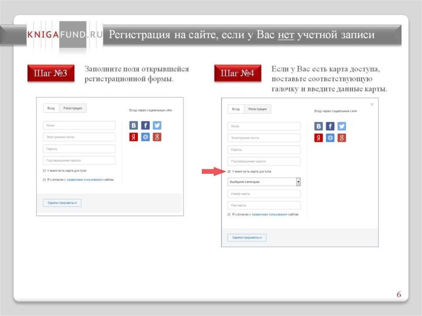This screenshot has width=422, height=316.
Task: Focus the Электронная почта field in the Шаг №4 form
Action: tap(264, 138)
